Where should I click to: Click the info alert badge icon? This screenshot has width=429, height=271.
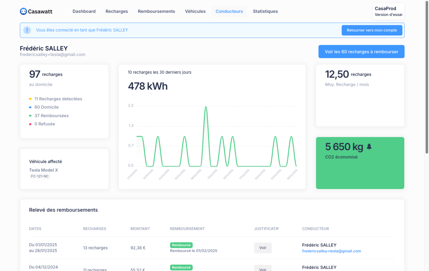(27, 30)
